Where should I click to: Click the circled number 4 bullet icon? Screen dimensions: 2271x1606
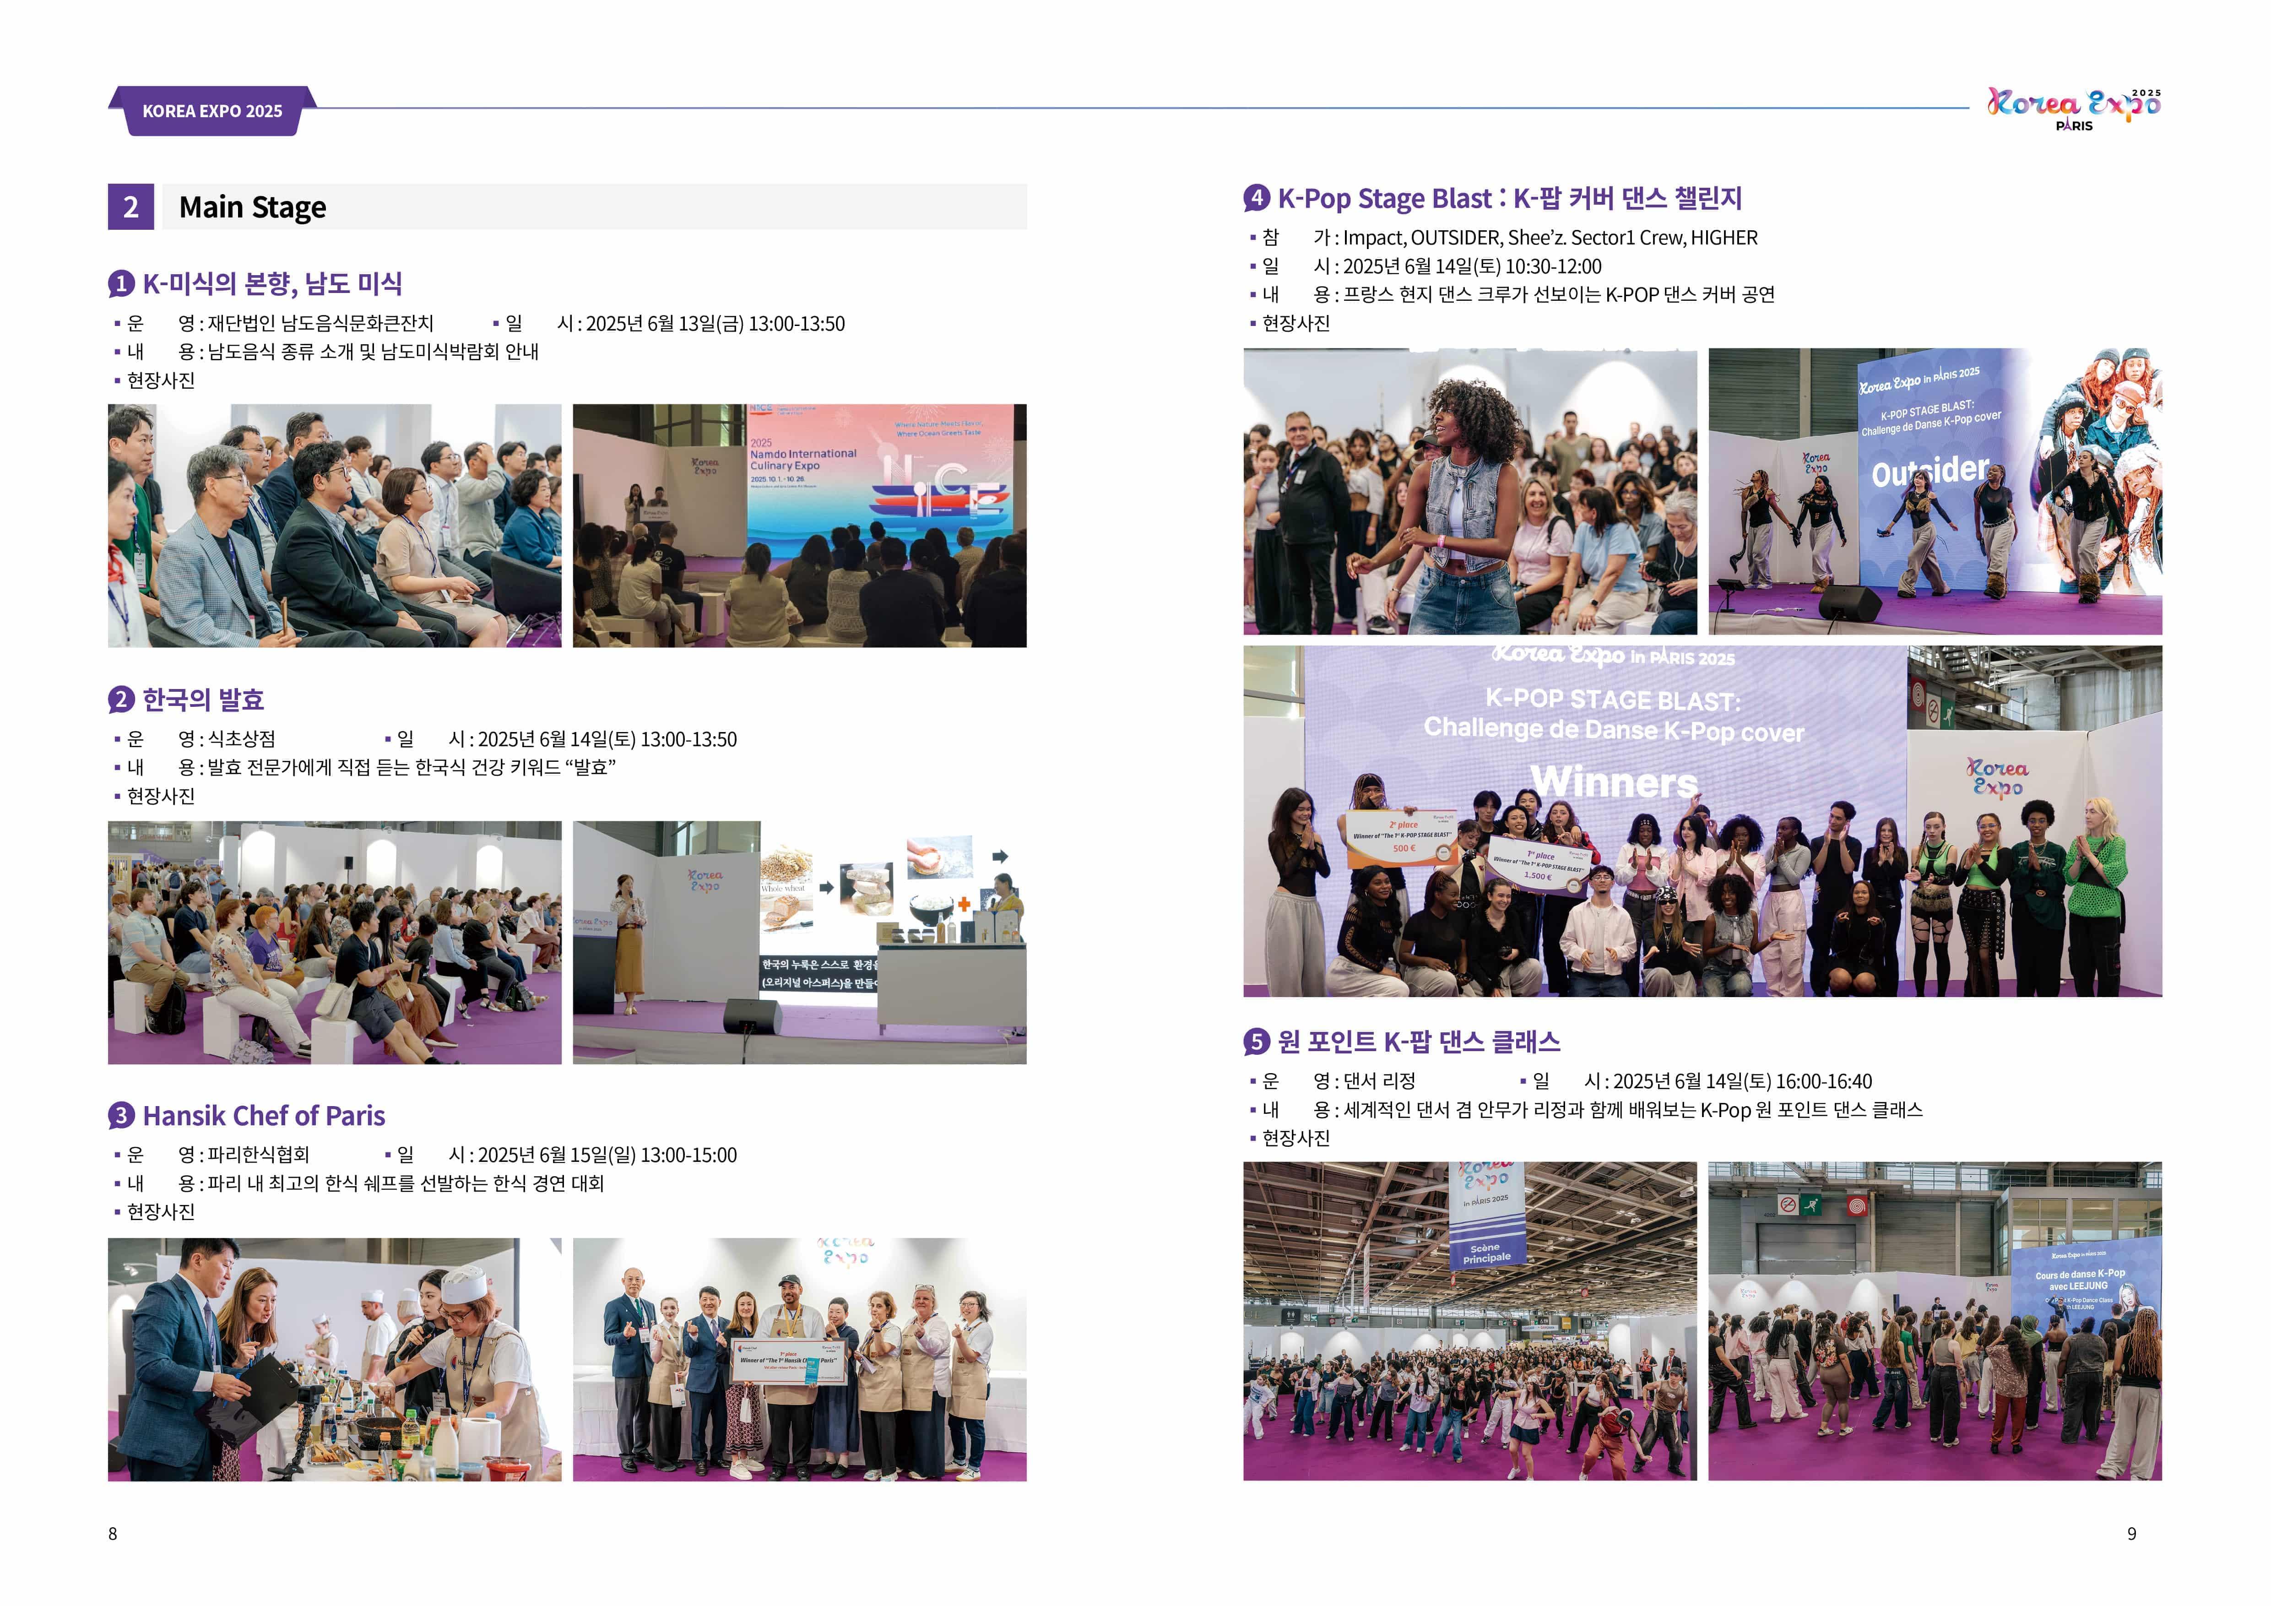pyautogui.click(x=1256, y=197)
